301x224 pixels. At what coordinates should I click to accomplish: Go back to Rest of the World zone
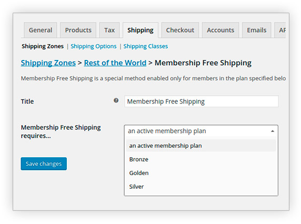pos(115,63)
